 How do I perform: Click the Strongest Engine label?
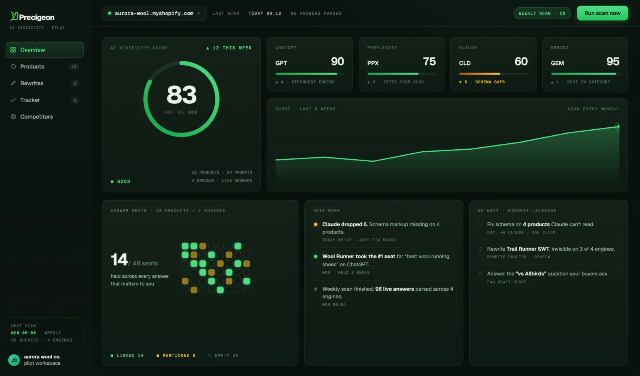pyautogui.click(x=313, y=82)
